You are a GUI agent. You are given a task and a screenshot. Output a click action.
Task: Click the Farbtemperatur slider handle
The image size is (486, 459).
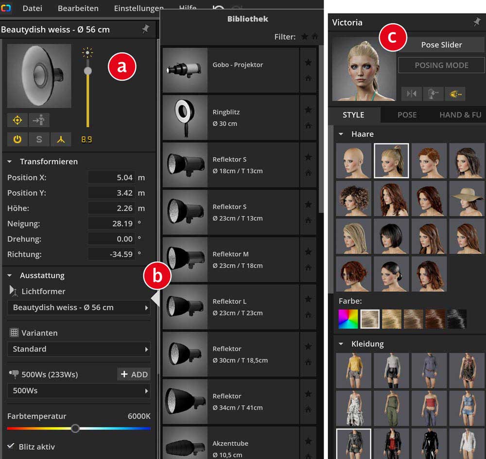tap(75, 428)
